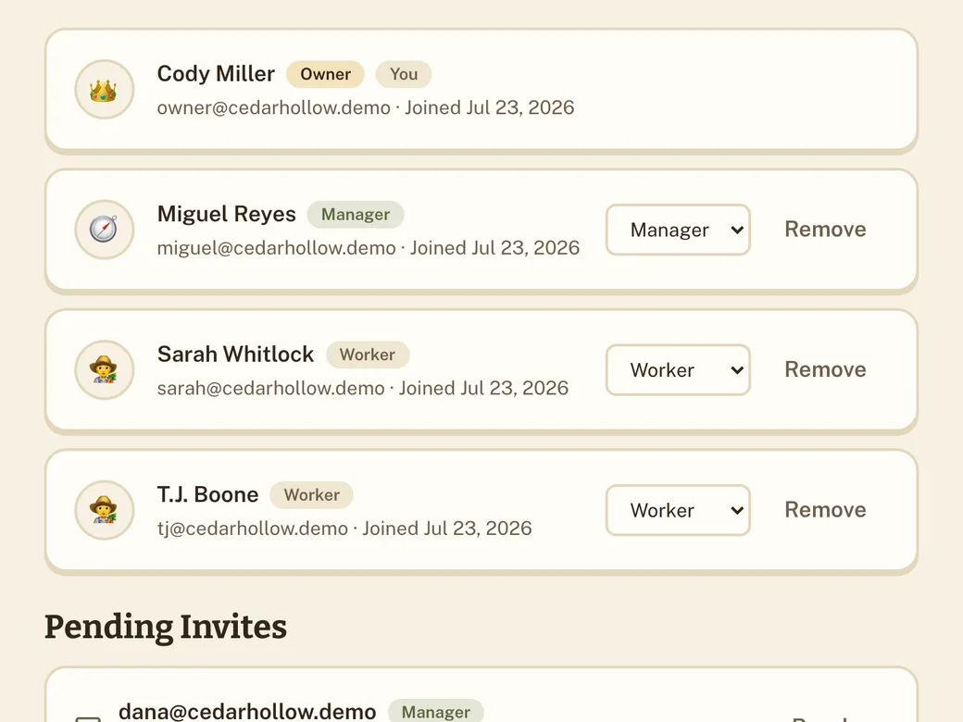Click Sarah Whitlock's farmer avatar icon
Viewport: 963px width, 722px height.
click(104, 369)
